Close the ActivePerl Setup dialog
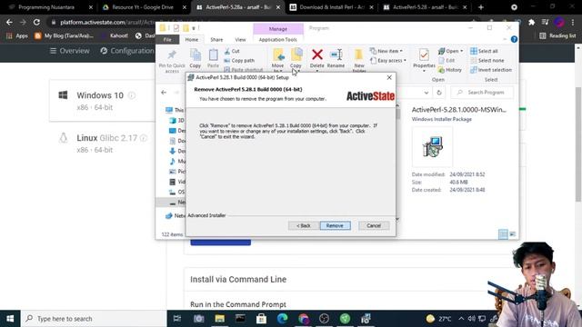 pos(389,77)
